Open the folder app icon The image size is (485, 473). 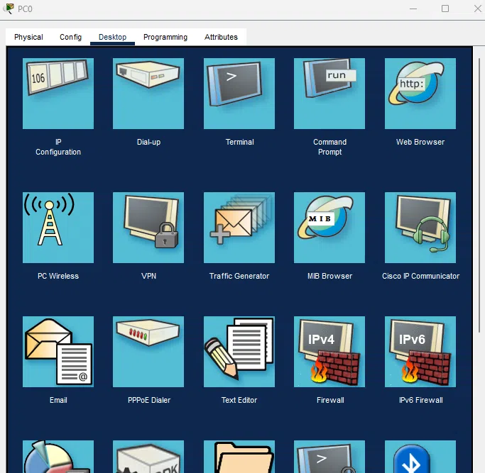(239, 457)
